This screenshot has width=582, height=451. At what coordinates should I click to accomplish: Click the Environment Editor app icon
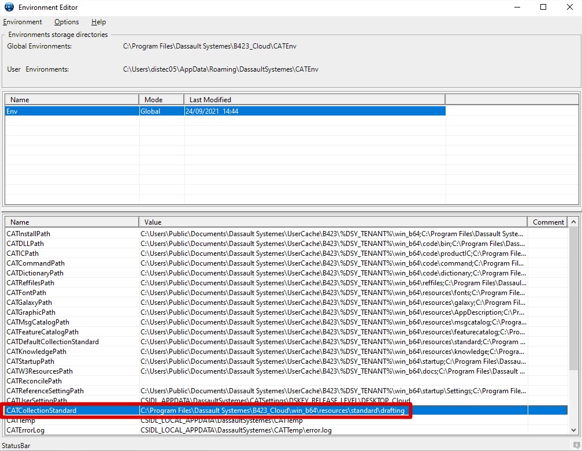pyautogui.click(x=9, y=8)
